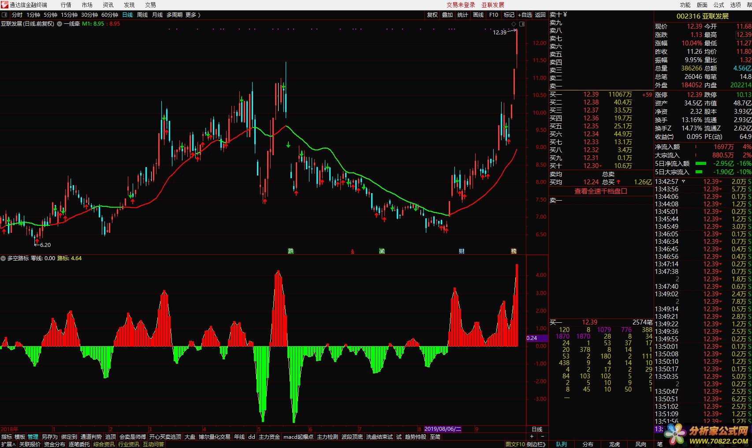Click 交易未登录 login status link
The width and height of the screenshot is (752, 448).
point(461,5)
